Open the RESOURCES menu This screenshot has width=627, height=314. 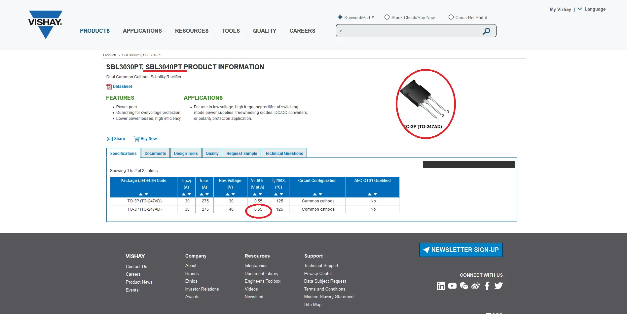pos(192,31)
